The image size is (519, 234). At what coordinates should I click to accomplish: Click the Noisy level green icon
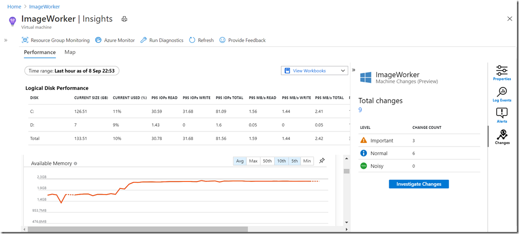pyautogui.click(x=363, y=166)
